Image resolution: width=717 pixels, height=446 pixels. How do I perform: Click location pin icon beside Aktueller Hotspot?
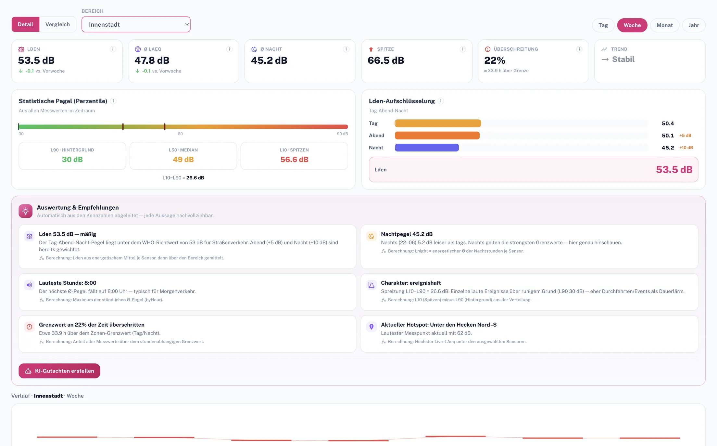pos(371,327)
